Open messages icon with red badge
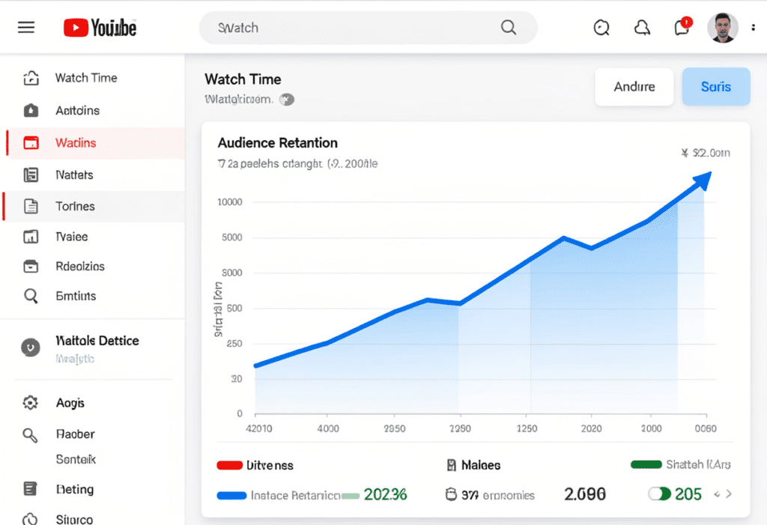The width and height of the screenshot is (767, 525). [x=682, y=28]
